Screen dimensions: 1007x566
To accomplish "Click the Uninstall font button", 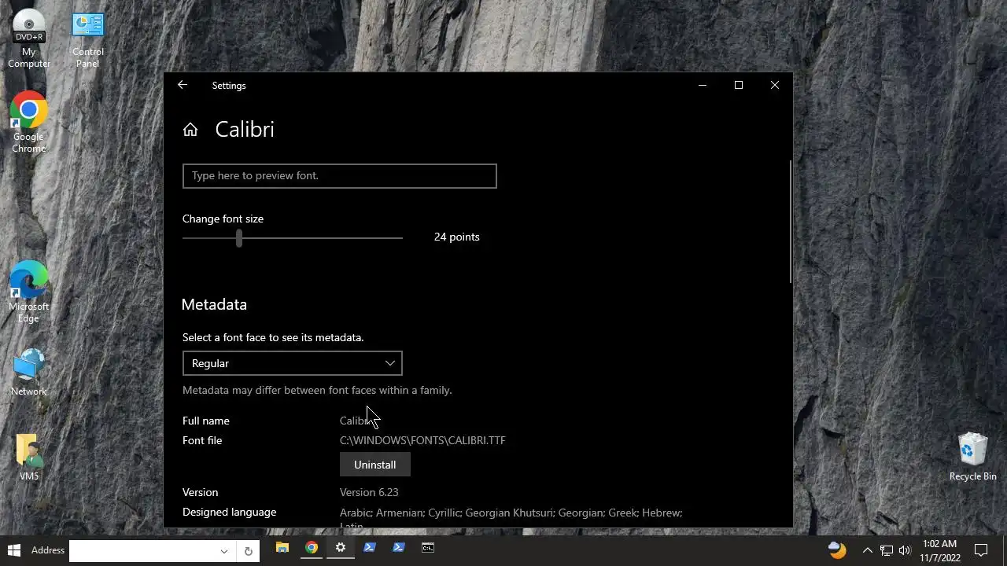I will coord(375,465).
